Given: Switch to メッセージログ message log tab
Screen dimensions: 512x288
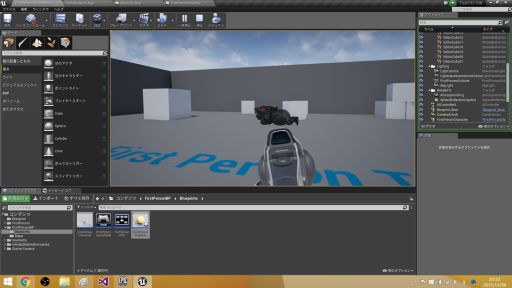Looking at the screenshot, I should 60,190.
